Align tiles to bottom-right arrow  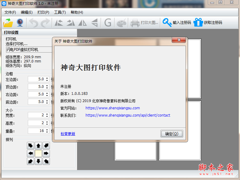(46, 161)
